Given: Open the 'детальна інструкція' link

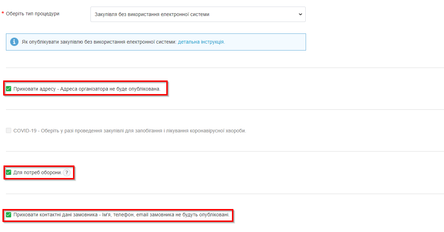Looking at the screenshot, I should 201,42.
